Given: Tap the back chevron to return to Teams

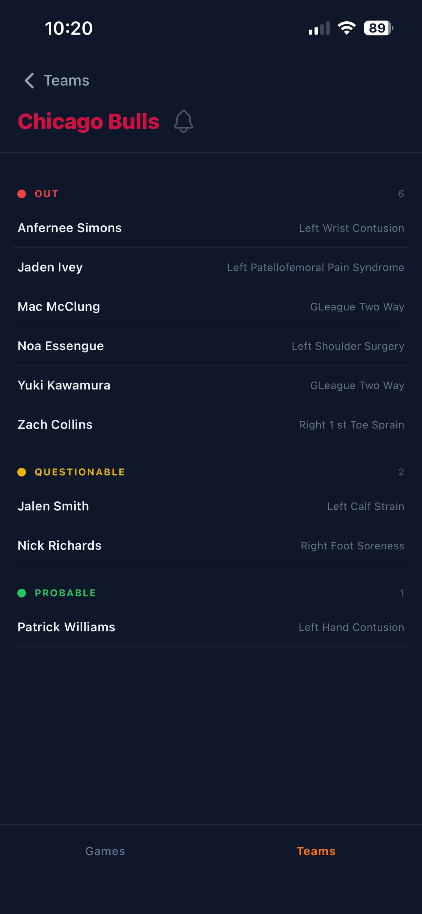Looking at the screenshot, I should tap(29, 80).
